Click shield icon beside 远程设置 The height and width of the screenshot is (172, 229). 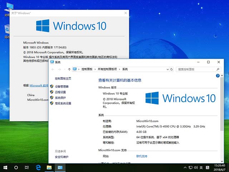(x=52, y=92)
